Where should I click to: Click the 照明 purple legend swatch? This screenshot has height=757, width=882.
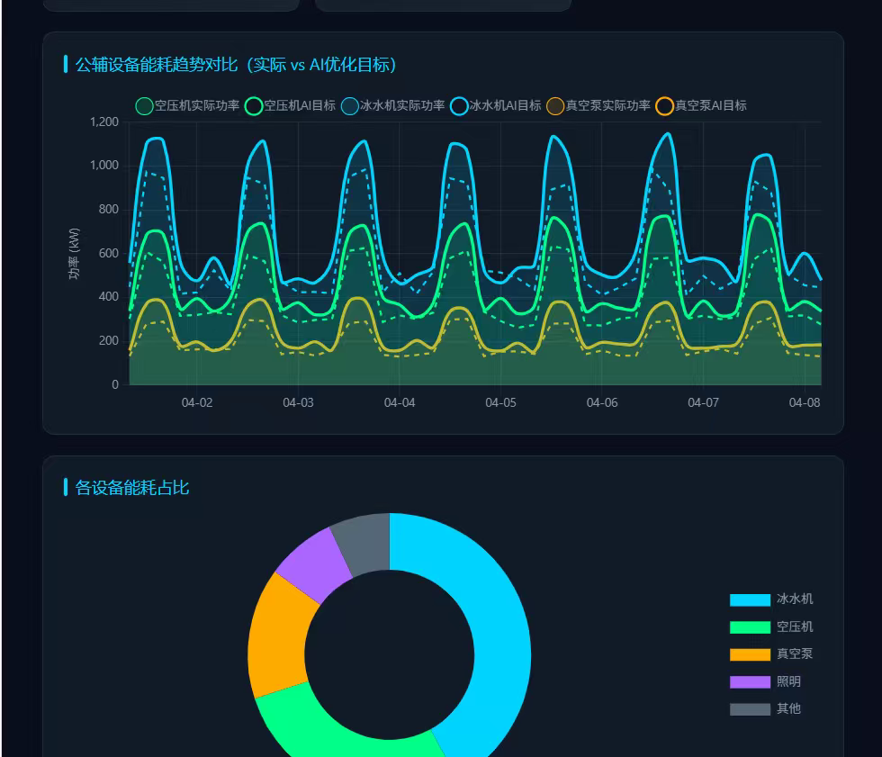[x=750, y=681]
